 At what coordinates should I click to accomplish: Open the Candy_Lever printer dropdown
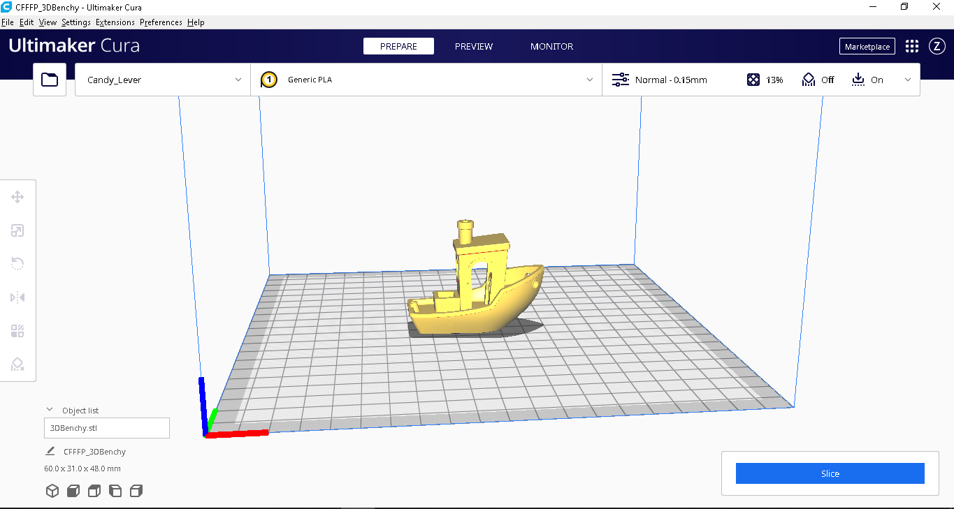[163, 80]
